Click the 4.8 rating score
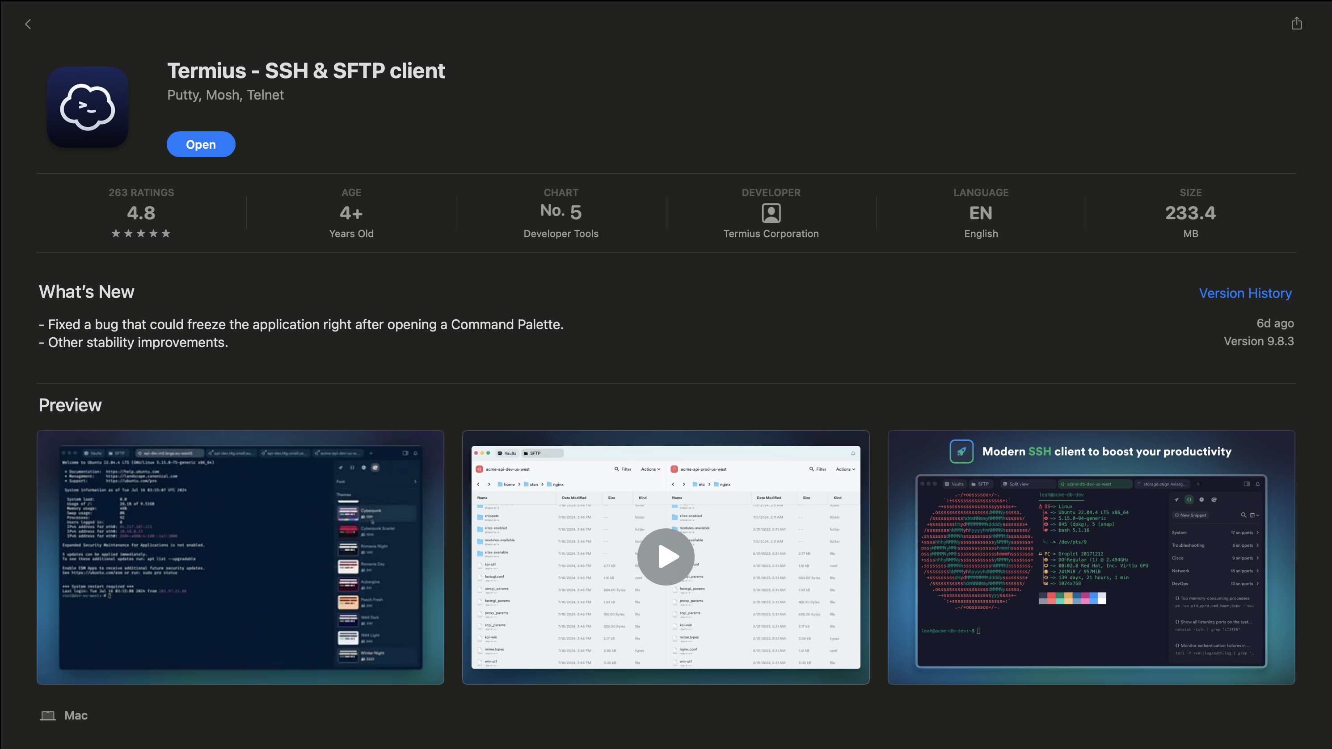1332x749 pixels. (141, 213)
